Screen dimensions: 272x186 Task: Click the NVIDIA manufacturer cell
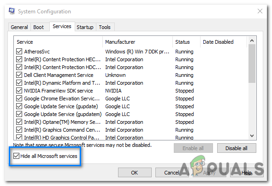pyautogui.click(x=113, y=91)
